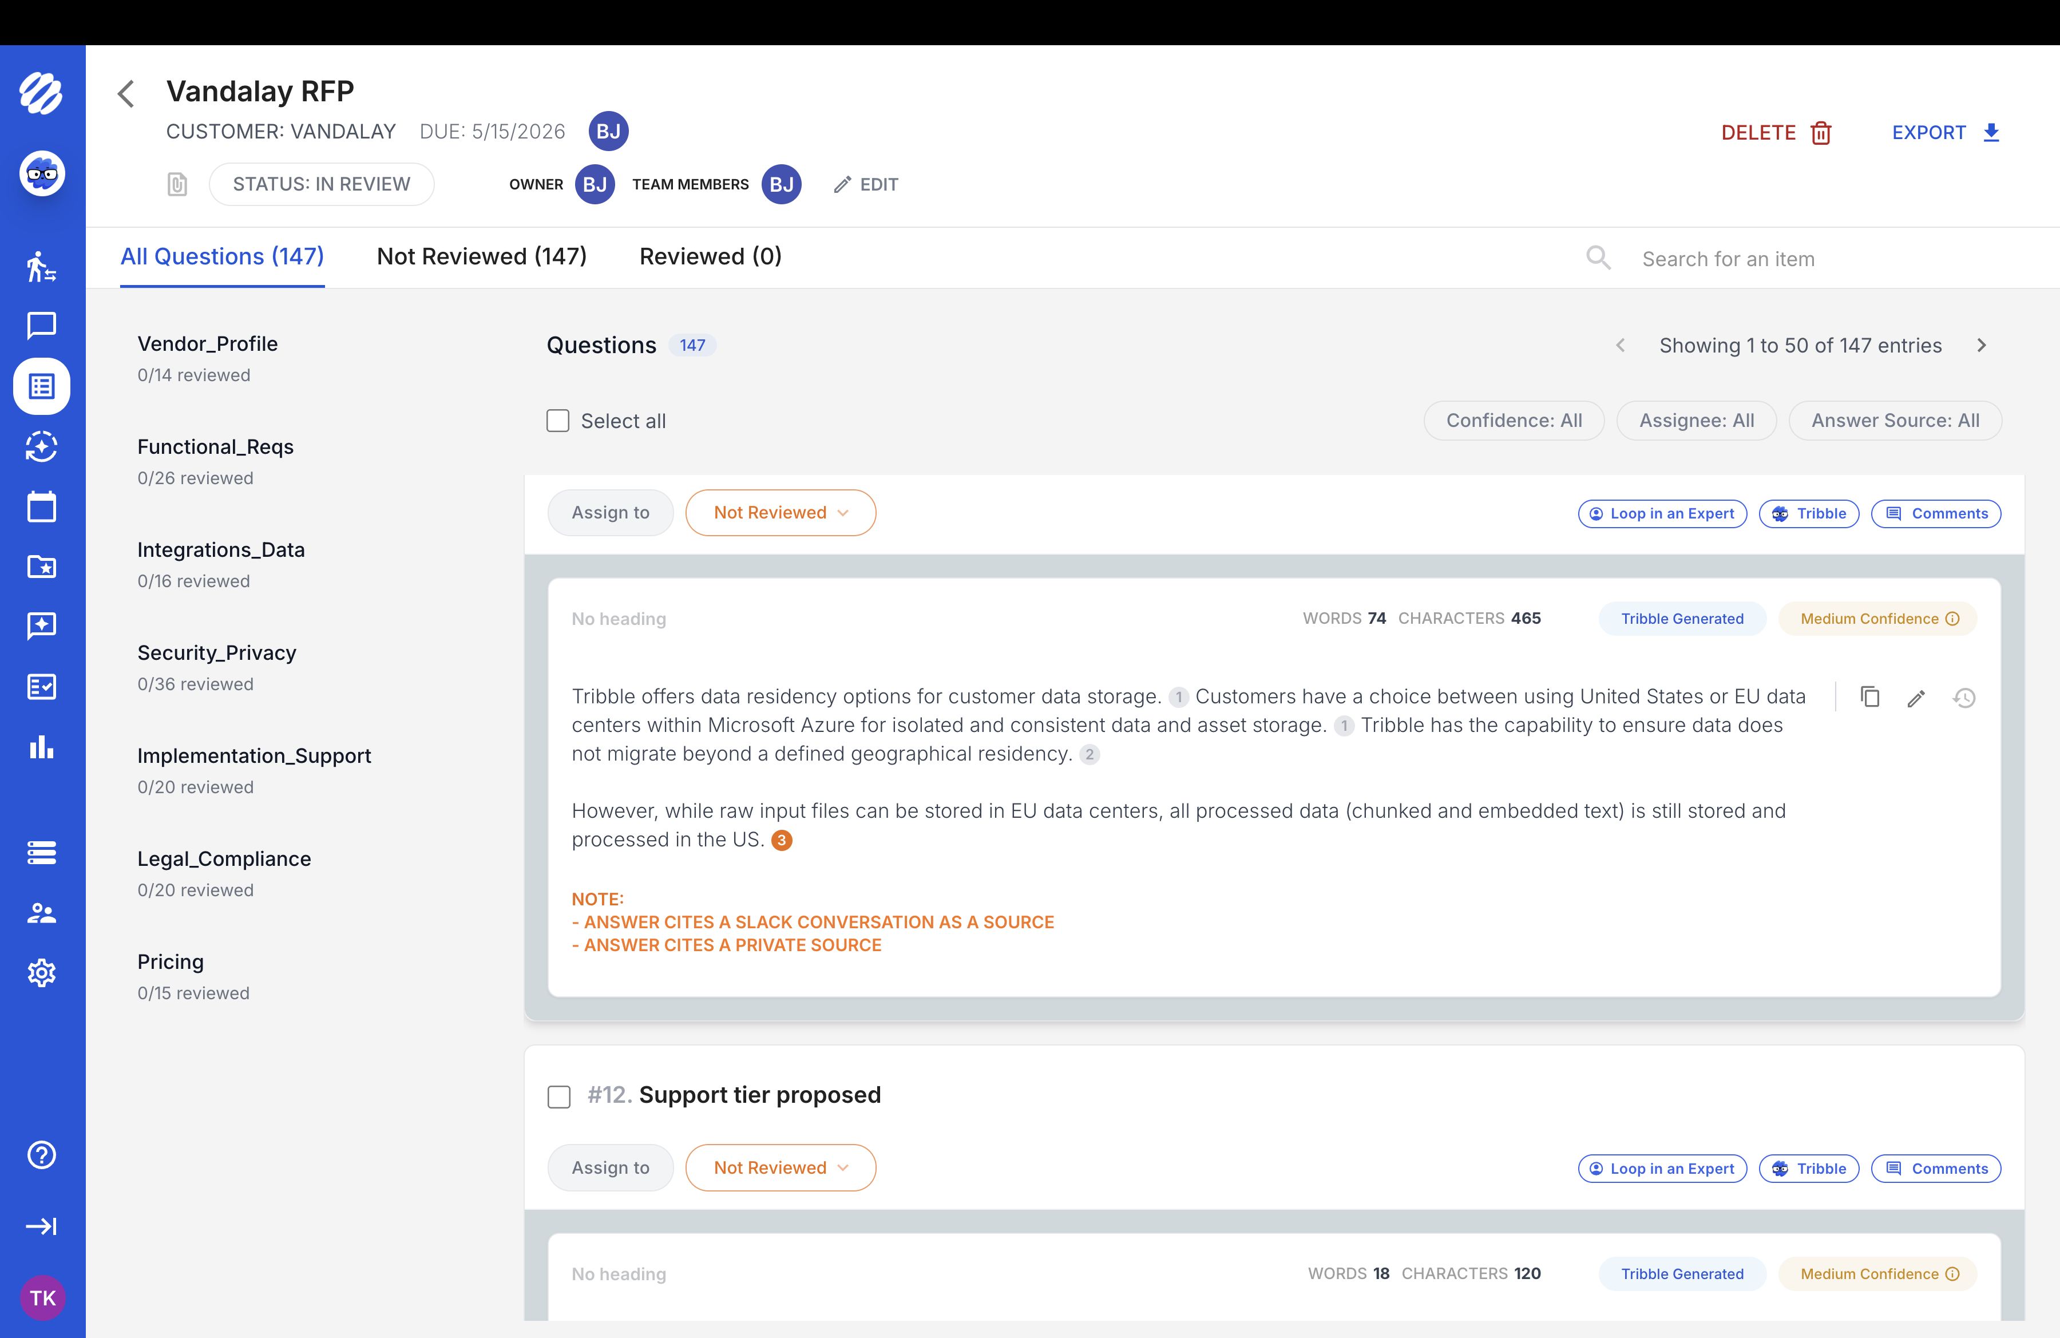This screenshot has height=1338, width=2060.
Task: Click the citation 2 marker after geographical residency
Action: pyautogui.click(x=1090, y=755)
